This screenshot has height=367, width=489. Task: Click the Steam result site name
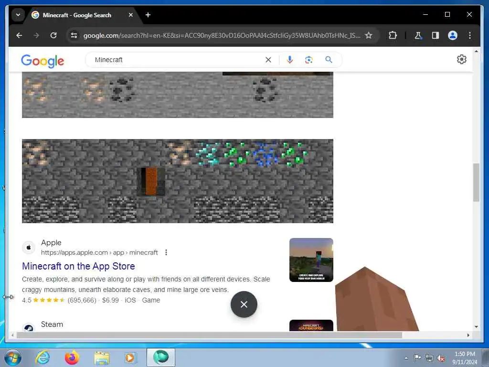(52, 324)
